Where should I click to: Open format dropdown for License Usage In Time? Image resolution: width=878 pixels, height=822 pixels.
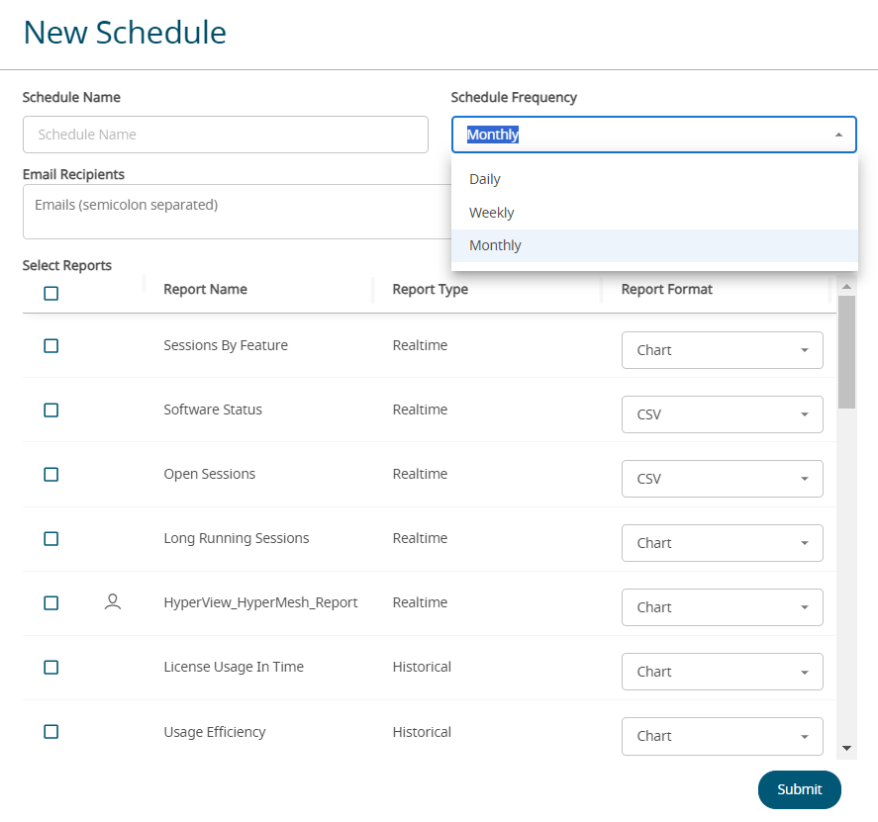click(722, 672)
